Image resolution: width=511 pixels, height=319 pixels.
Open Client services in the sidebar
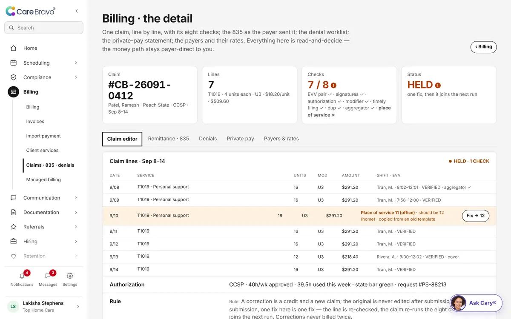(42, 151)
